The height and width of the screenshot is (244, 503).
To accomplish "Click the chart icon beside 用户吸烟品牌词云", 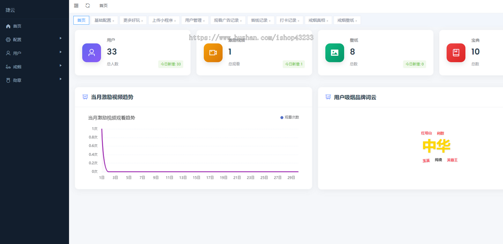I will 328,97.
